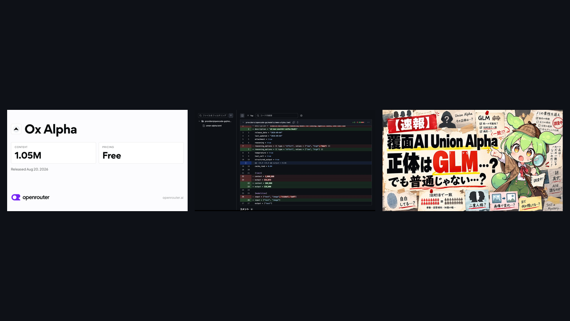Click the '[limit]' section line

(305, 173)
